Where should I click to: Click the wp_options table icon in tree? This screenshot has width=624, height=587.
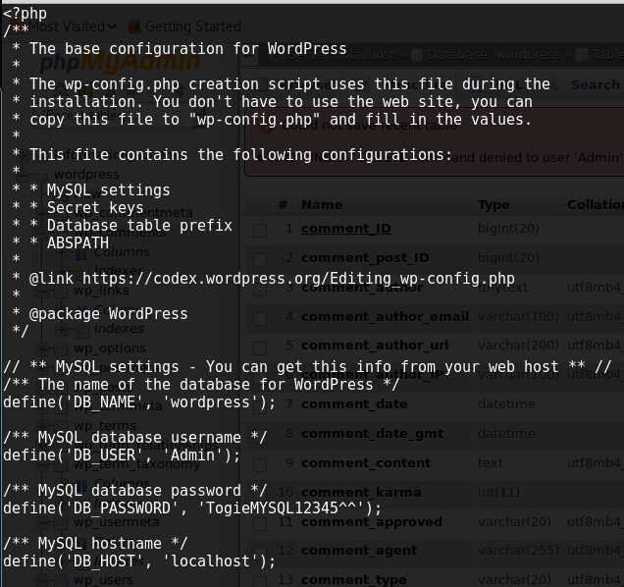pyautogui.click(x=61, y=348)
